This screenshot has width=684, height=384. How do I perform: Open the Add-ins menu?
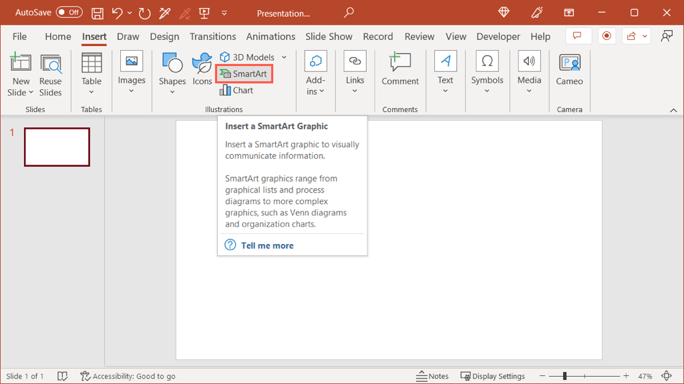315,73
